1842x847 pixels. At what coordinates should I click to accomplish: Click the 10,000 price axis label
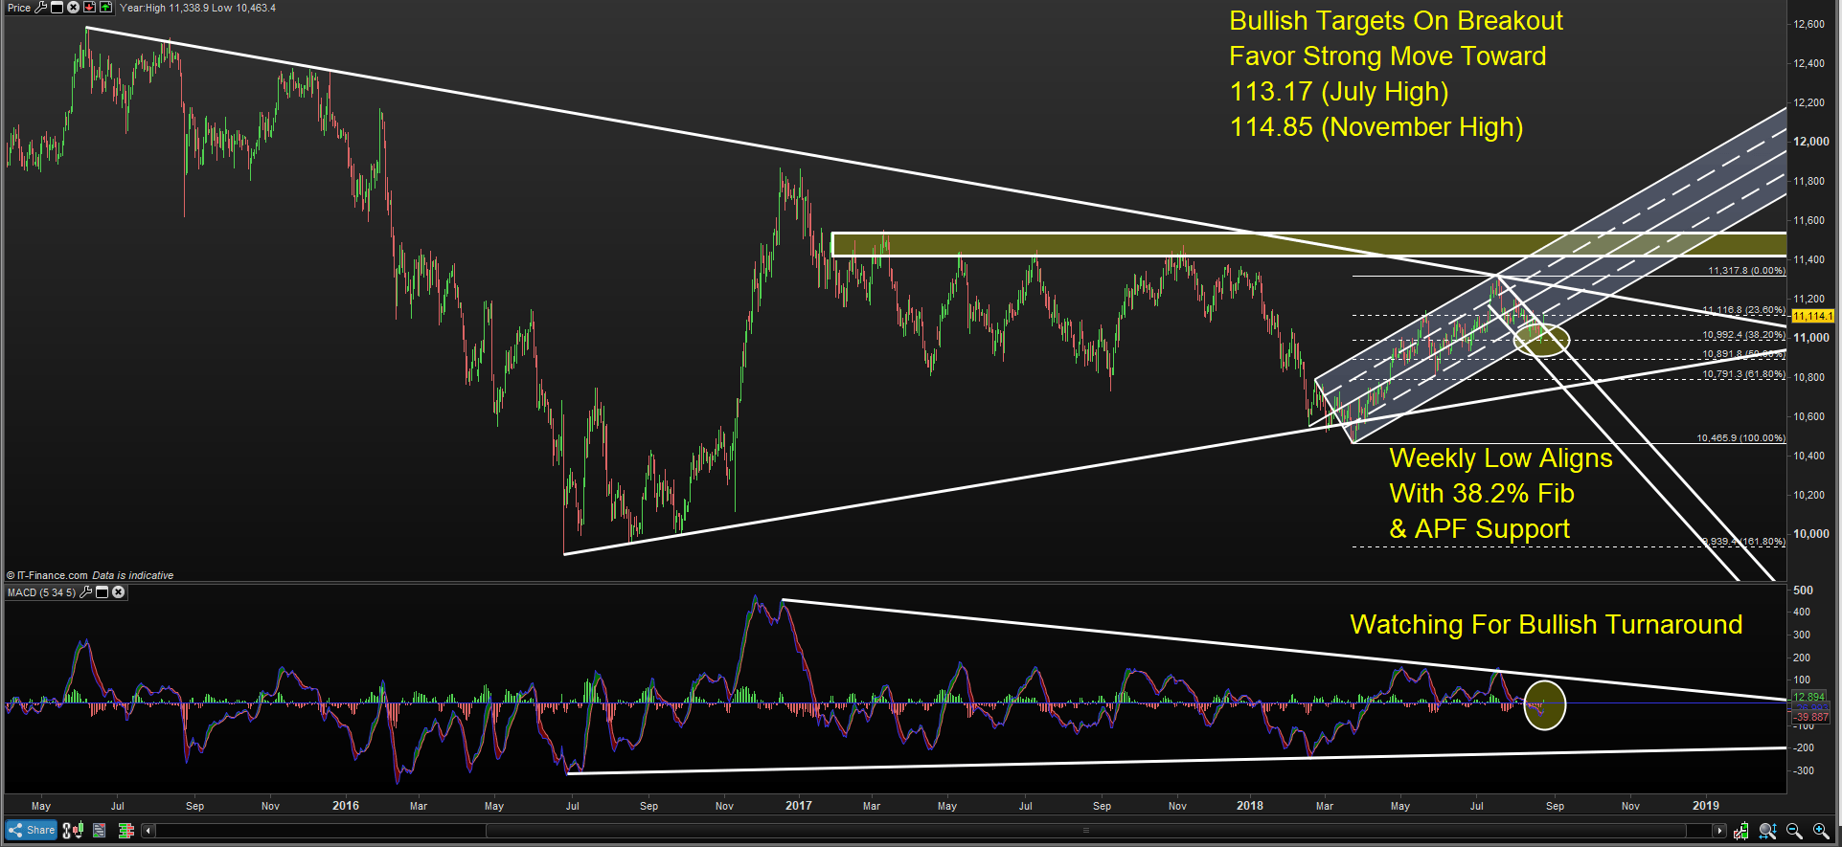tap(1810, 534)
